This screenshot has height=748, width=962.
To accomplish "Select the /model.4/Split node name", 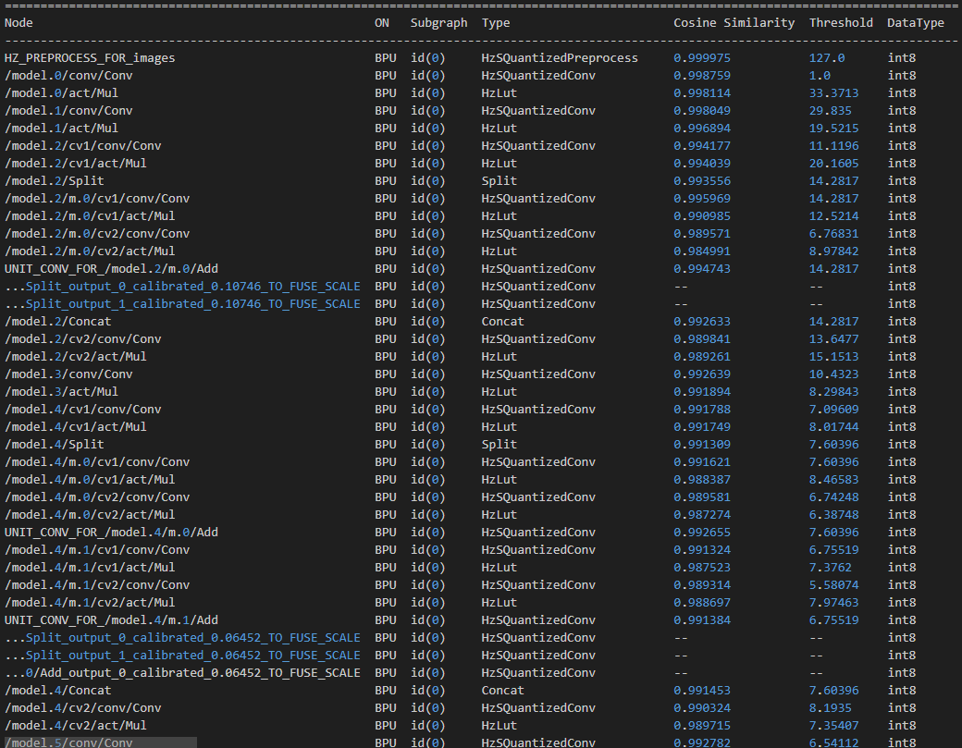I will click(x=54, y=445).
